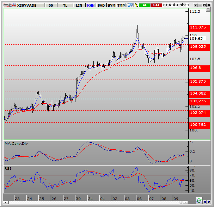
Task: Click the RSI indicator label
Action: click(x=8, y=169)
